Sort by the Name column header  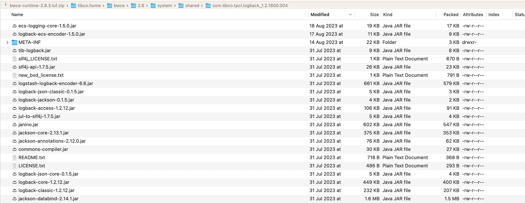click(17, 15)
